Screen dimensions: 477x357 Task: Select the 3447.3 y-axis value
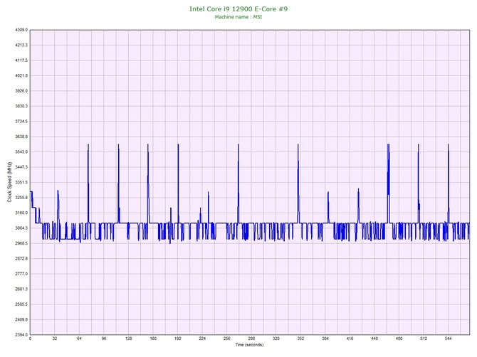(x=21, y=167)
